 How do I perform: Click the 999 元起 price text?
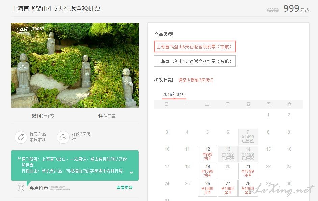(x=296, y=9)
